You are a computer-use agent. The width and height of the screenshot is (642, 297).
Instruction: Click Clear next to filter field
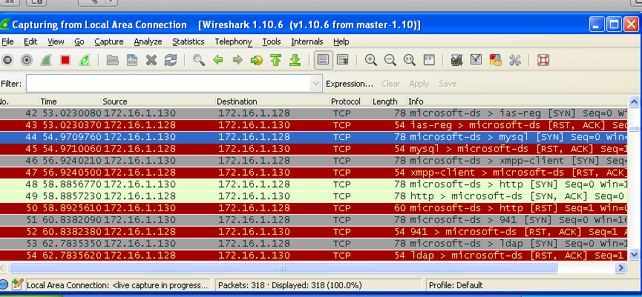pos(390,84)
